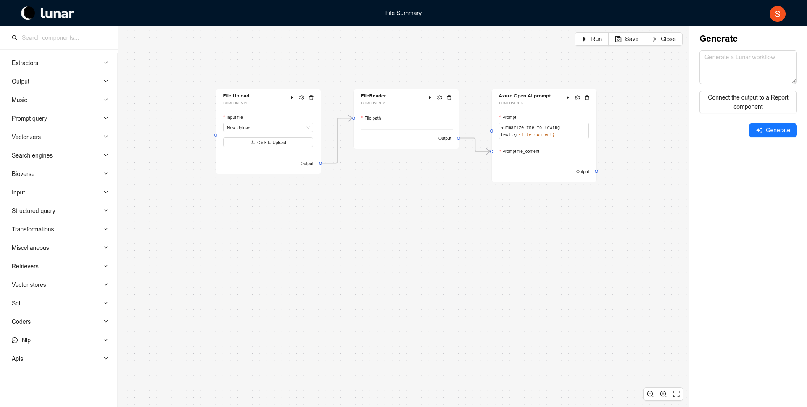The height and width of the screenshot is (407, 807).
Task: Click the Run workflow button
Action: pos(591,39)
